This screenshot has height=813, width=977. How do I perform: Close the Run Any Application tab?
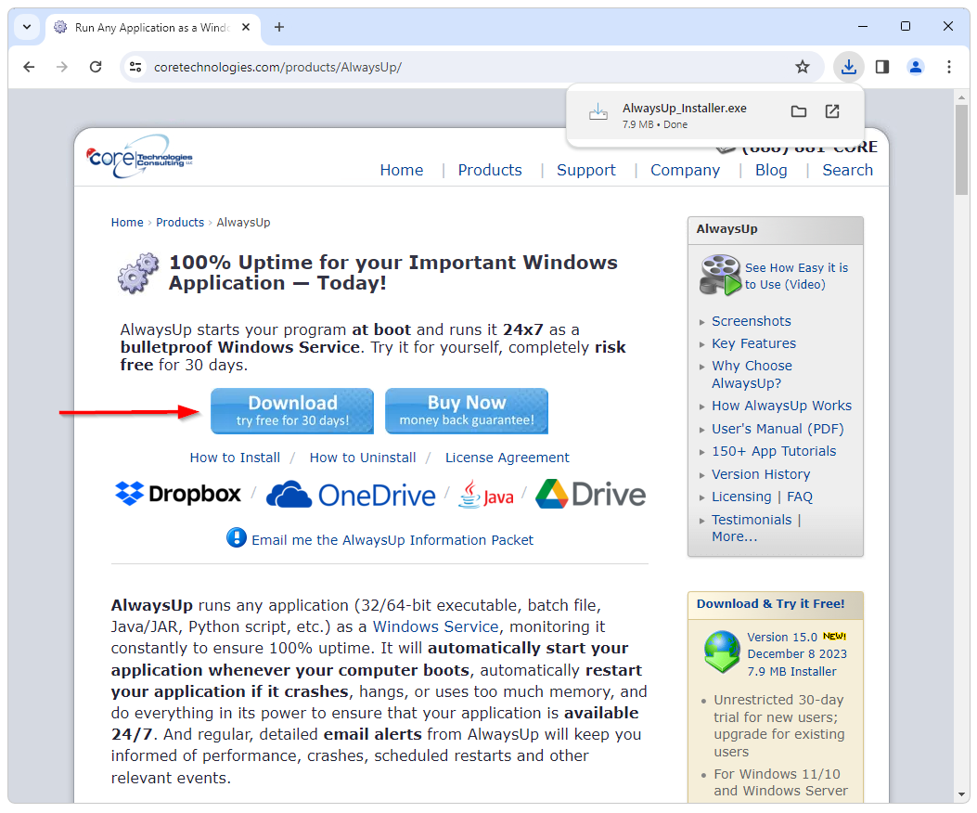tap(246, 28)
